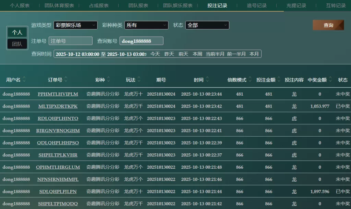The width and height of the screenshot is (351, 209).
Task: Click the 中奖金额 sort arrows
Action: tap(330, 80)
